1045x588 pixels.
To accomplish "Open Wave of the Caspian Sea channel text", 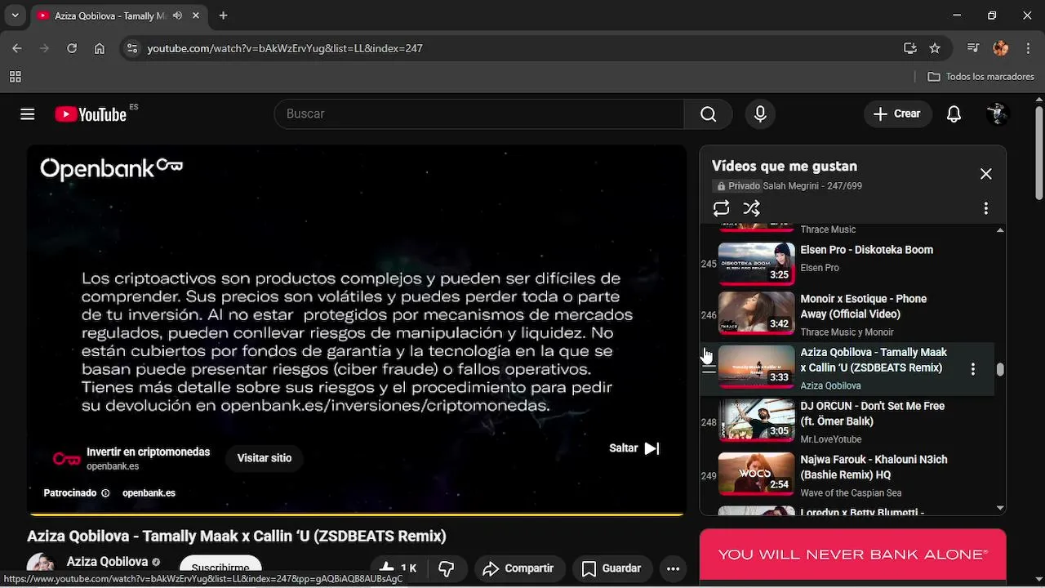I will click(x=851, y=493).
